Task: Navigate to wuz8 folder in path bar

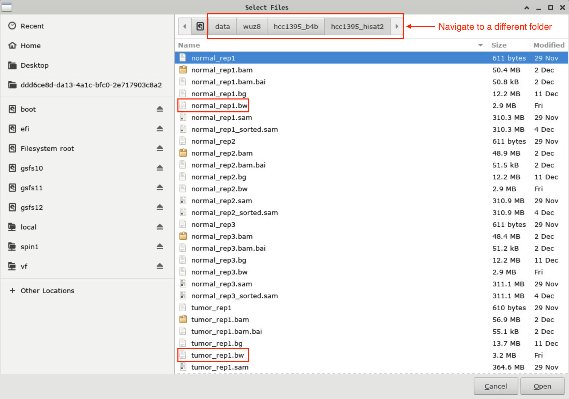Action: pyautogui.click(x=252, y=26)
